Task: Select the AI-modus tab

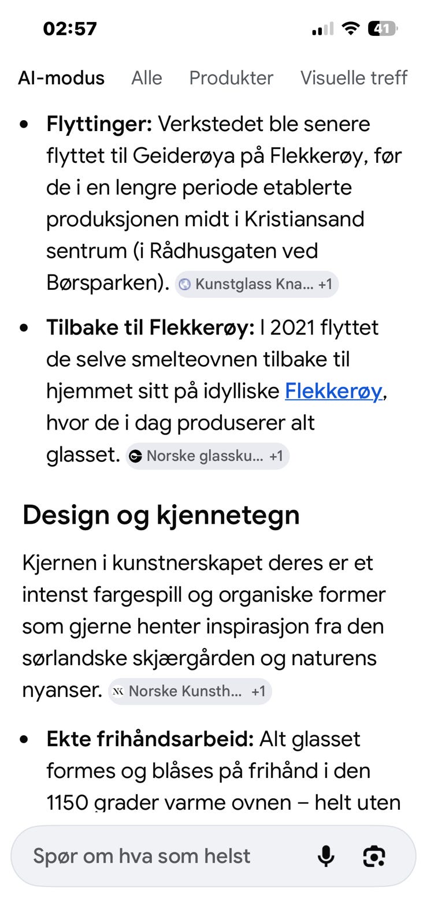Action: pyautogui.click(x=61, y=78)
